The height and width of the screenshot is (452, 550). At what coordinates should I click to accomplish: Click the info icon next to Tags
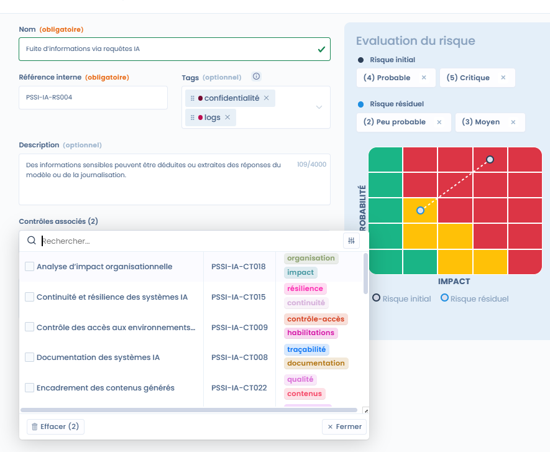[x=256, y=76]
